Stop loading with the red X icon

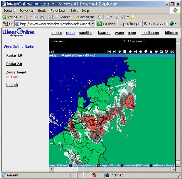click(x=36, y=17)
